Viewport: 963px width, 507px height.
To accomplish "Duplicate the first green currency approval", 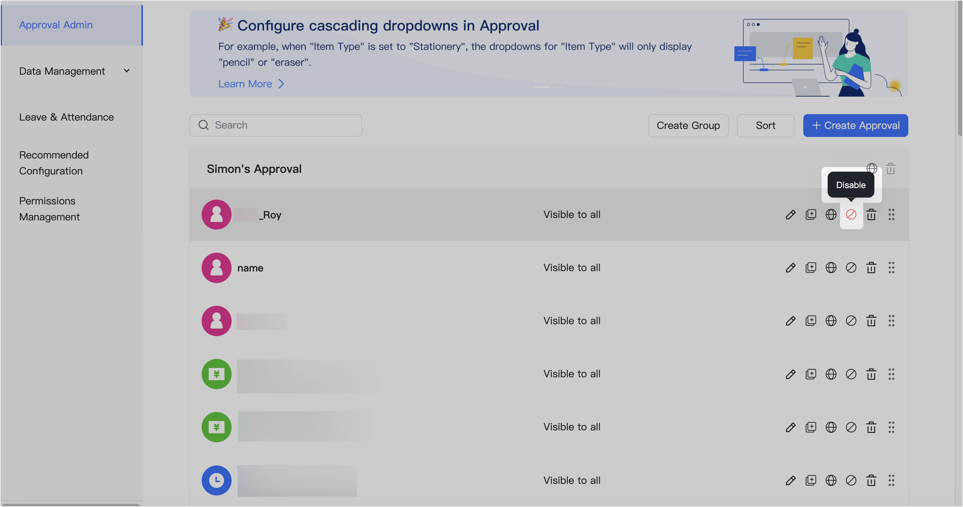I will 811,374.
